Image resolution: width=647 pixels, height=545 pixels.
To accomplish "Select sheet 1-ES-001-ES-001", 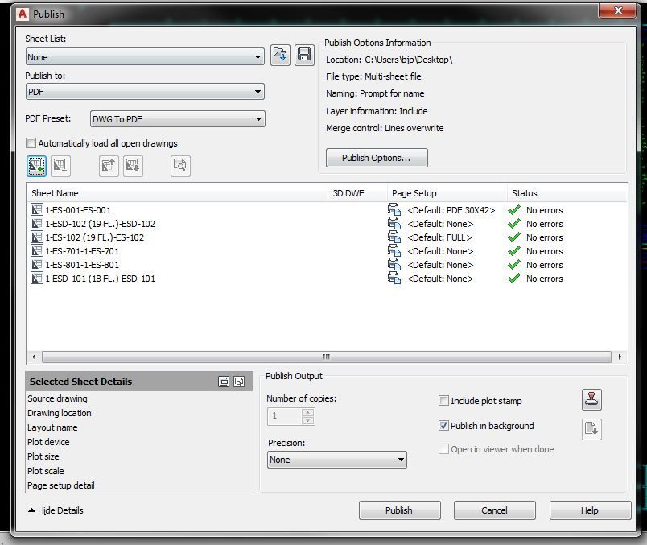I will pyautogui.click(x=78, y=210).
